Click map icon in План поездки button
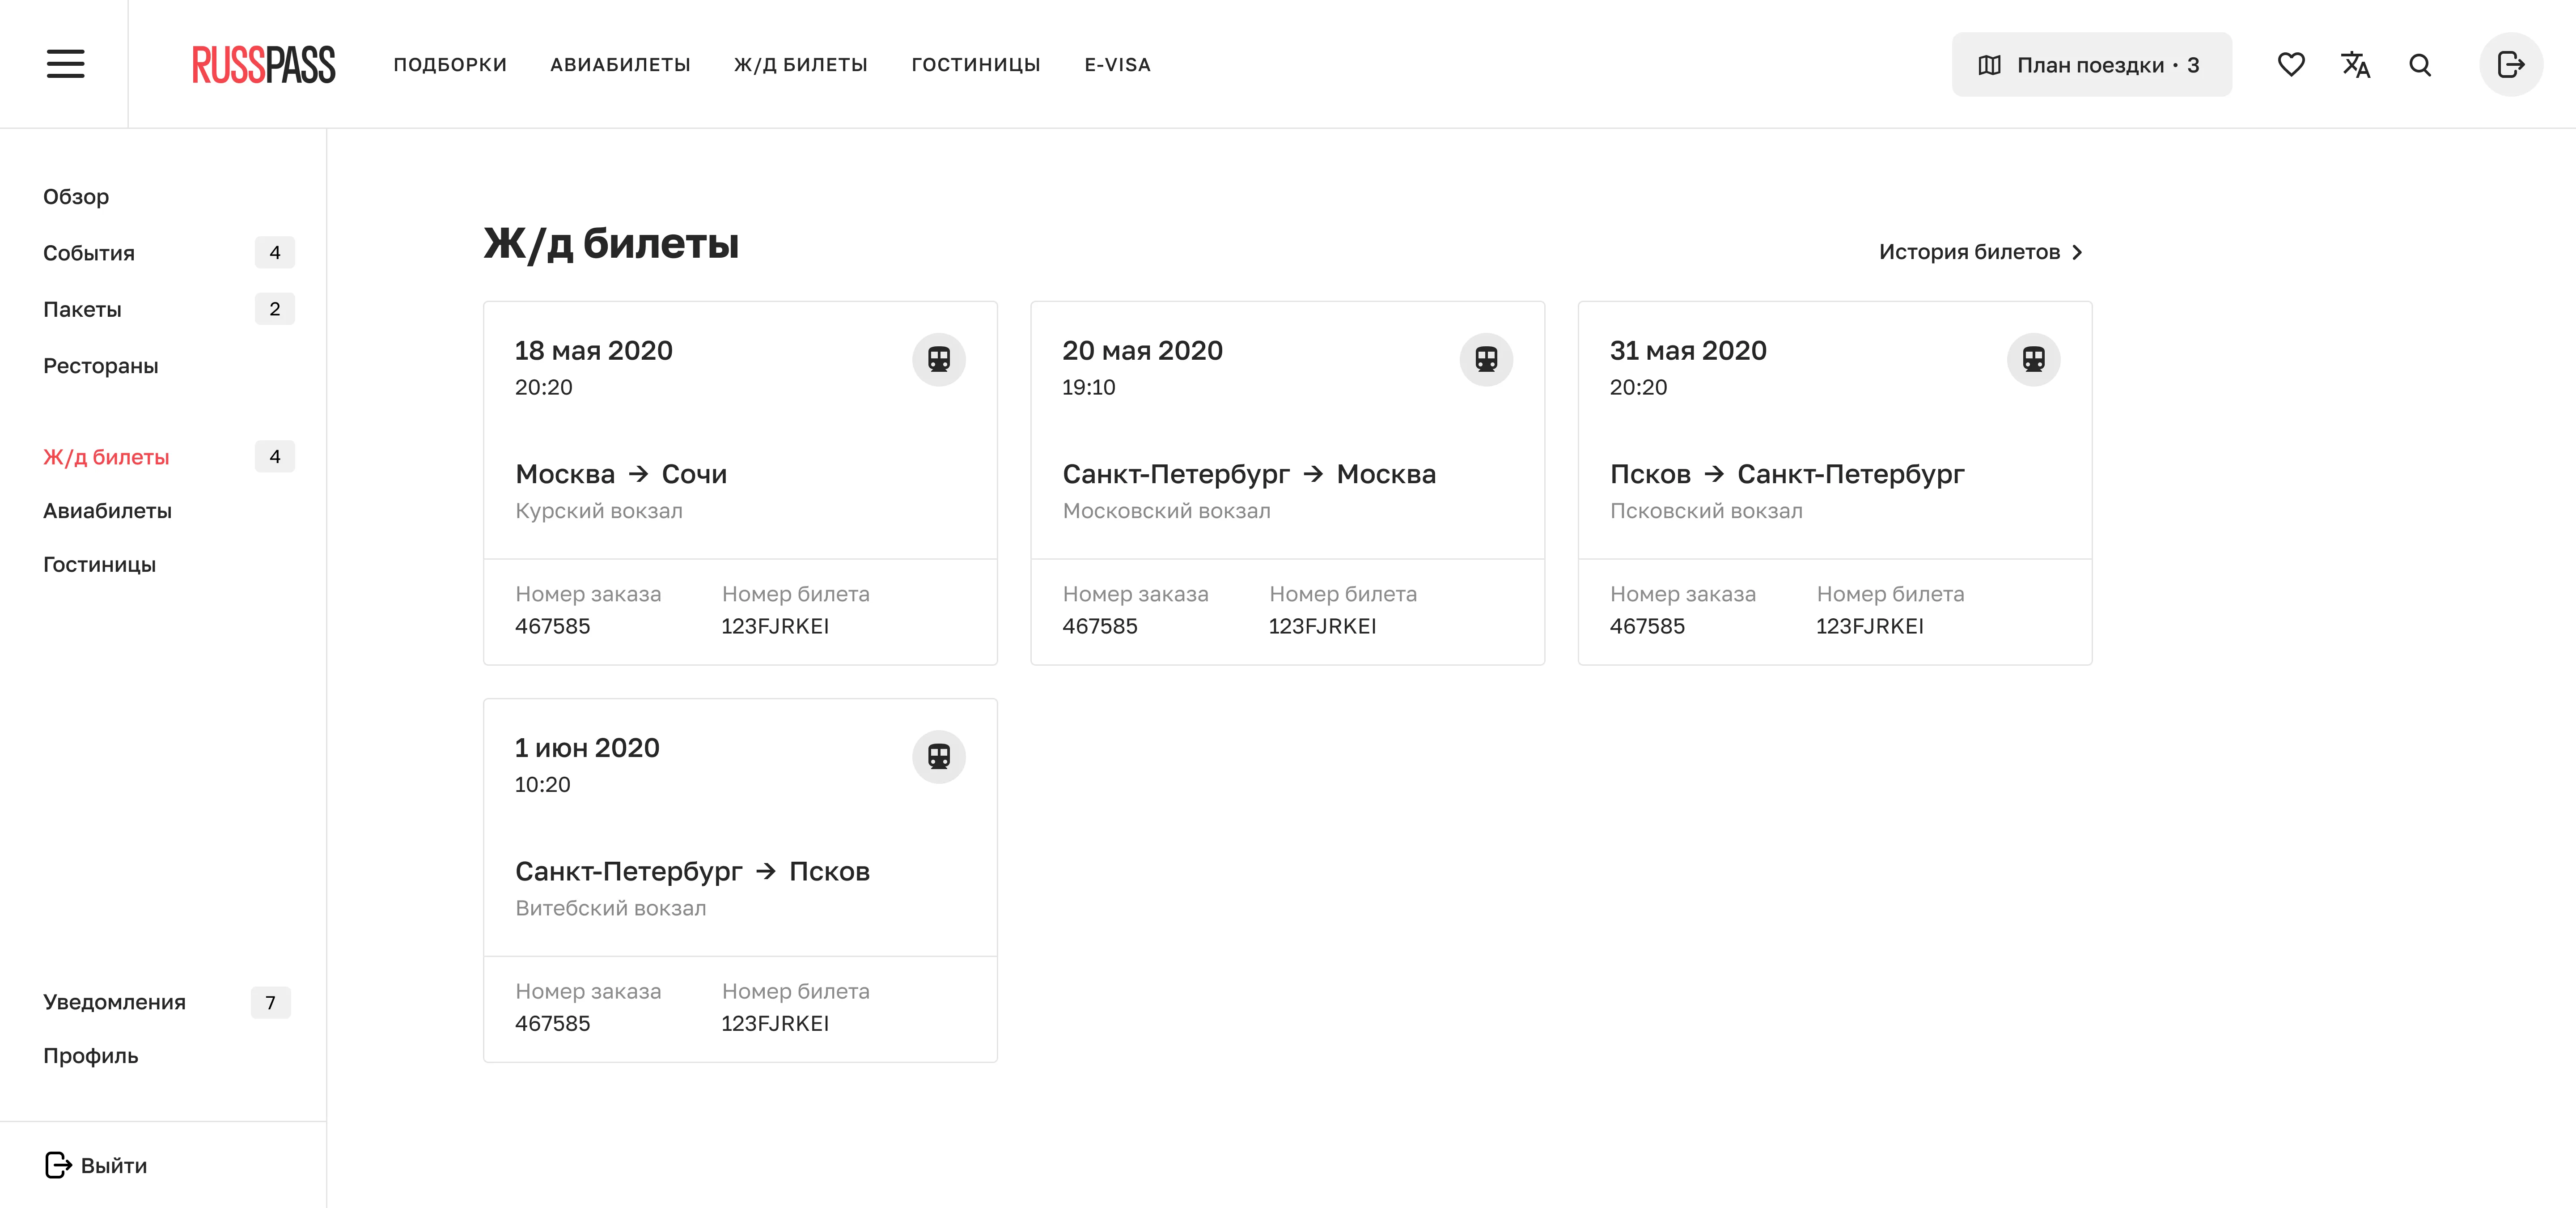This screenshot has height=1208, width=2576. (x=1990, y=65)
